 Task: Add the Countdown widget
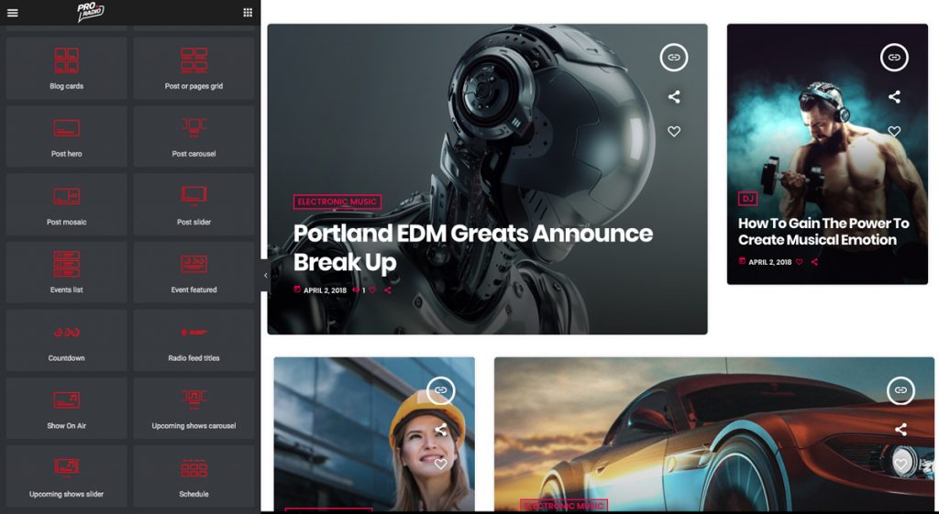66,340
